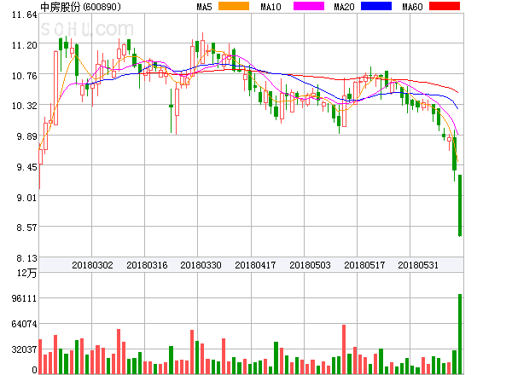The width and height of the screenshot is (512, 375).
Task: Click the 8.13 price axis label
Action: click(27, 258)
